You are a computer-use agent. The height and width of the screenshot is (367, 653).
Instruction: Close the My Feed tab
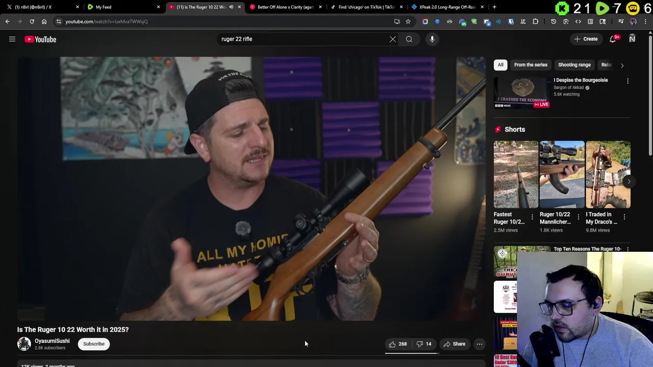click(x=158, y=7)
